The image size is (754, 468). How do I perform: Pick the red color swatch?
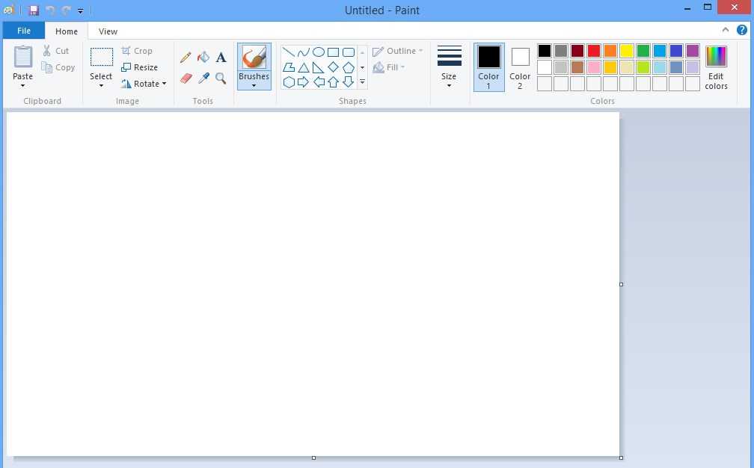pyautogui.click(x=594, y=51)
